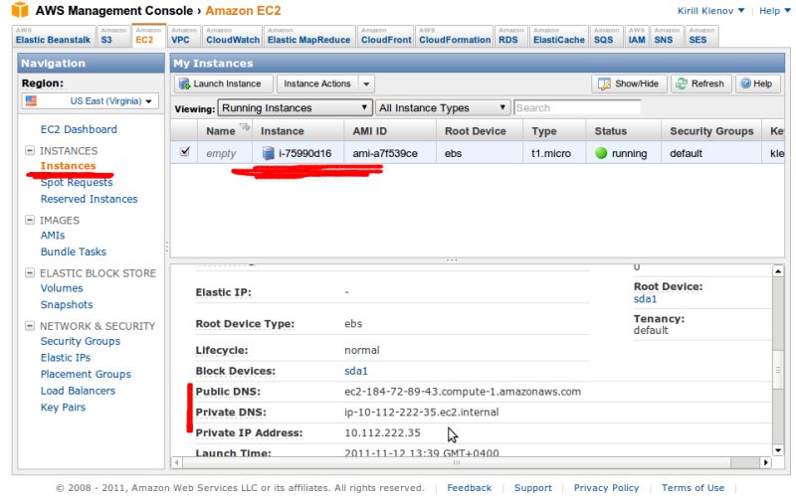Open the Kirill Klenov account menu
Screen dimensions: 796x501
point(710,11)
